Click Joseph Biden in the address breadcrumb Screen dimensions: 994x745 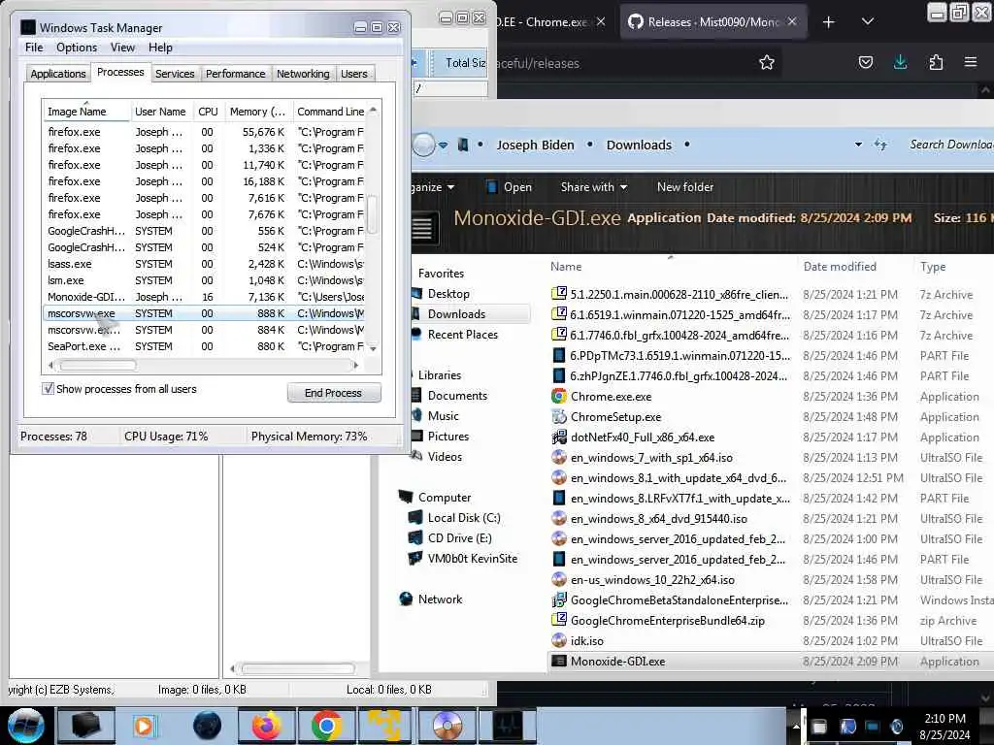[x=535, y=146]
